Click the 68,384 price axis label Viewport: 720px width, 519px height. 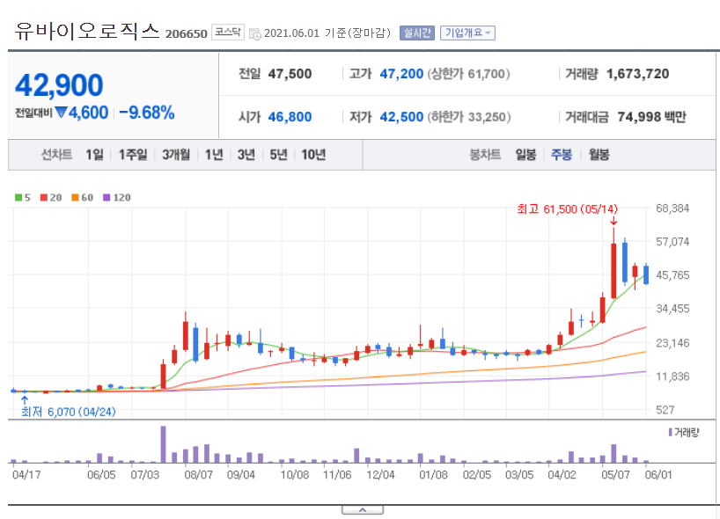(672, 208)
